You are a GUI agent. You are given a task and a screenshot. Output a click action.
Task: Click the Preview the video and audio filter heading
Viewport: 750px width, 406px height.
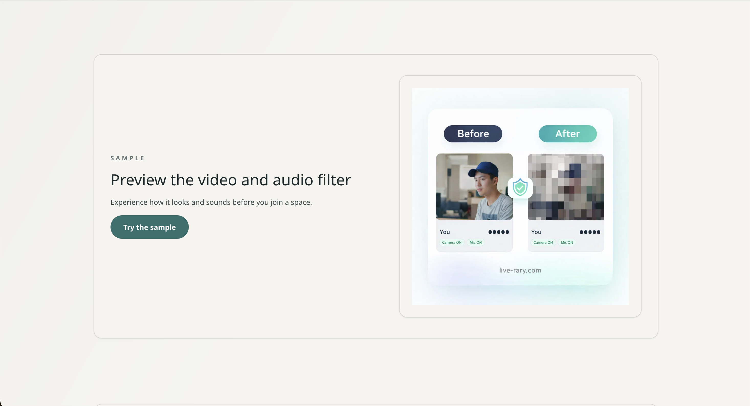(230, 180)
